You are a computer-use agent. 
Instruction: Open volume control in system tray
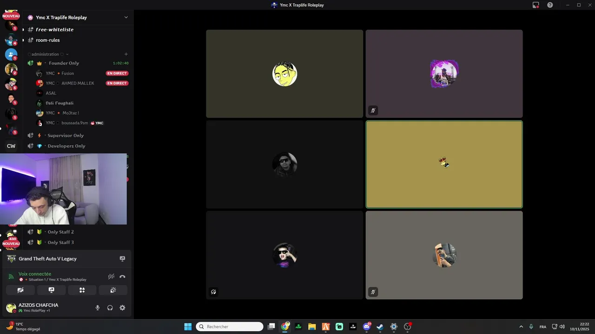562,327
